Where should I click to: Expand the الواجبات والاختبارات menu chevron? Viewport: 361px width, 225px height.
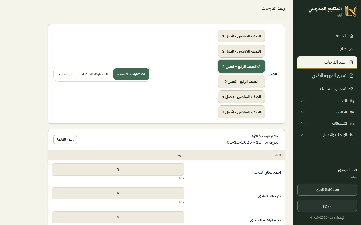[x=302, y=134]
